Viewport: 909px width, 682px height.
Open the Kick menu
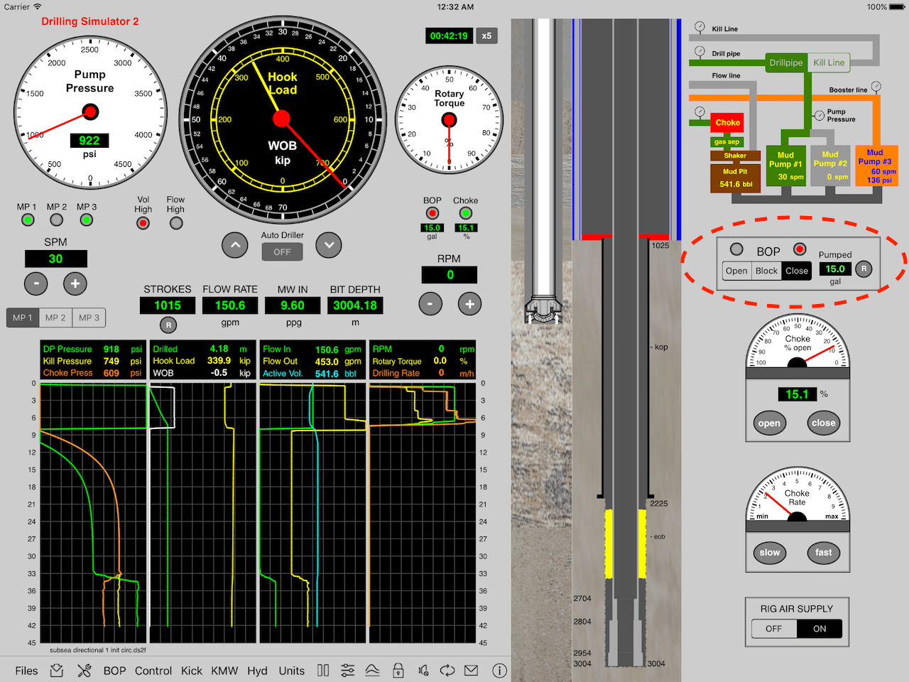pyautogui.click(x=192, y=671)
